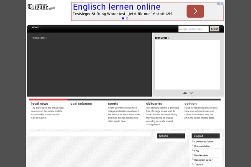Click the FAQ blogroll link
This screenshot has width=251, height=167.
coord(197,151)
